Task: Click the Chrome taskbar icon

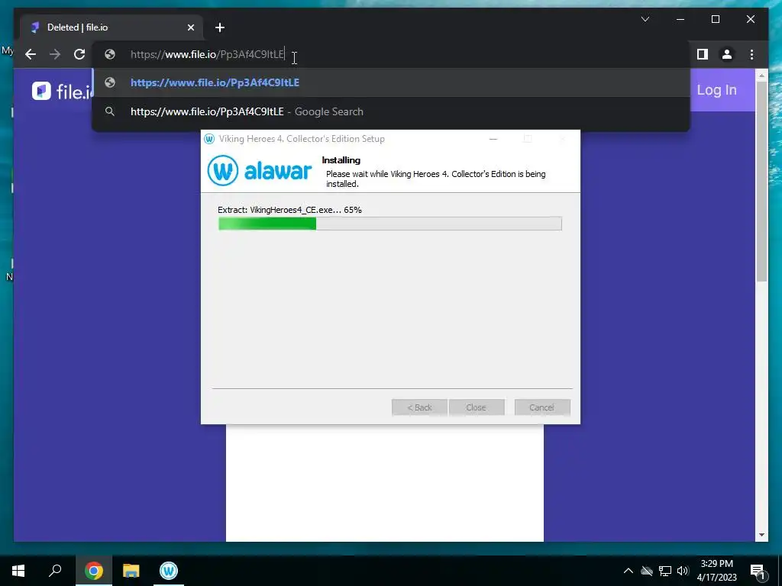Action: tap(93, 571)
